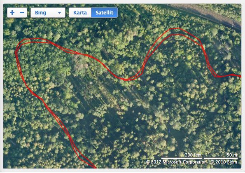Viewport: 245px width, 173px height.
Task: Click the Microsoft Corporation copyright text
Action: [x=176, y=162]
